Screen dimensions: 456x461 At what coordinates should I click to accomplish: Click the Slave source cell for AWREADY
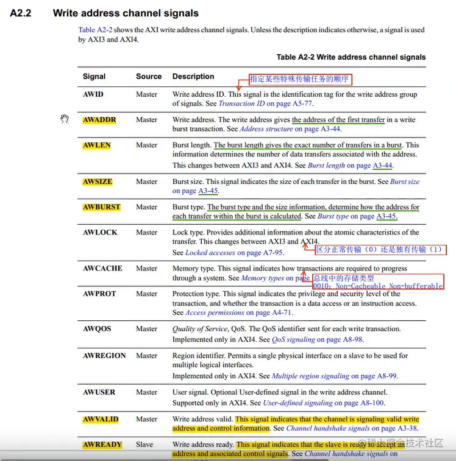(x=144, y=444)
